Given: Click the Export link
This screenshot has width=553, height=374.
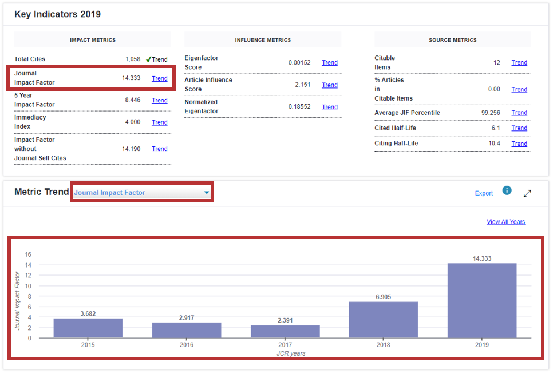Looking at the screenshot, I should coord(484,193).
